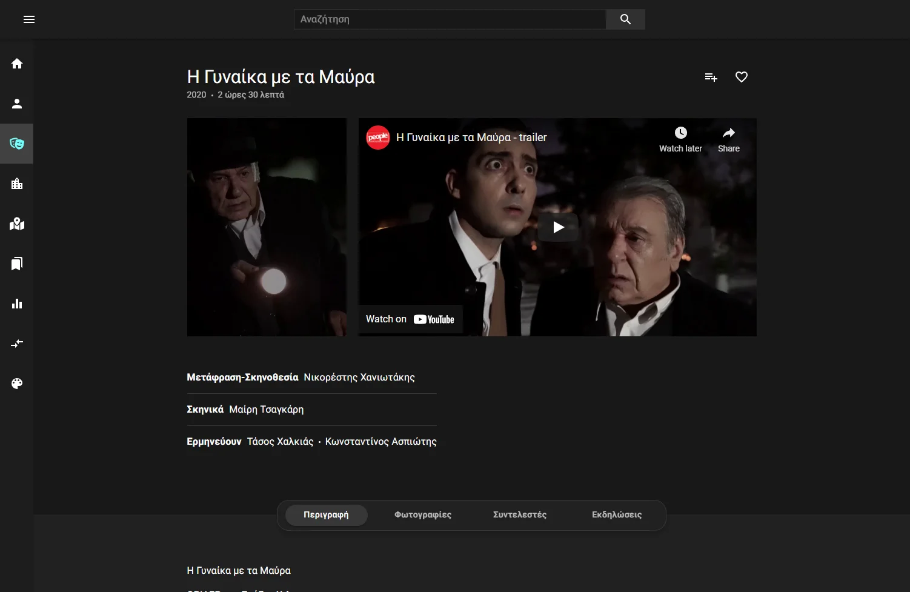Add the production to a playlist

point(711,77)
